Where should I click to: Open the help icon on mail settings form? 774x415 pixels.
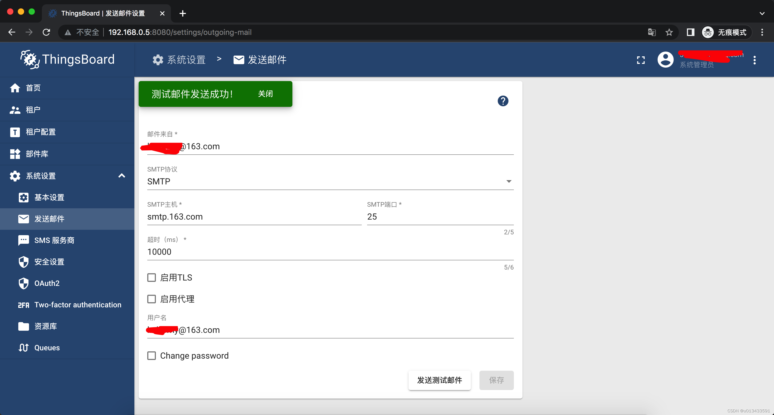tap(503, 101)
